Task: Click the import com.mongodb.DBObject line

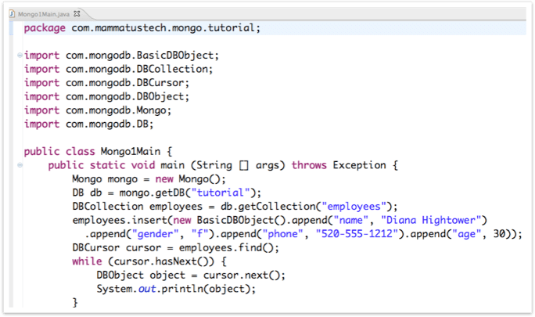Action: [106, 97]
